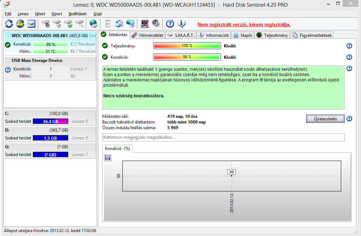Click the 2013.02.12. date label on graph
This screenshot has width=361, height=236.
coord(232,203)
